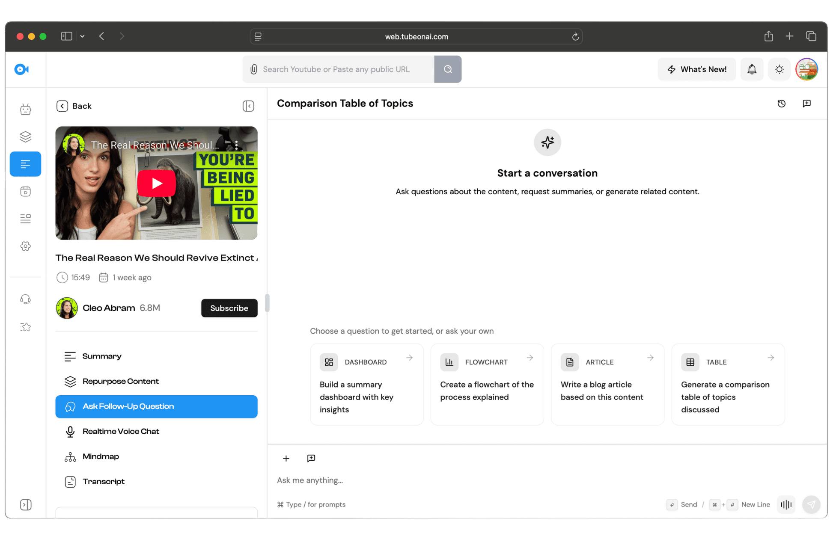The height and width of the screenshot is (557, 833).
Task: Click the TubeOnAI logo icon
Action: 21,69
